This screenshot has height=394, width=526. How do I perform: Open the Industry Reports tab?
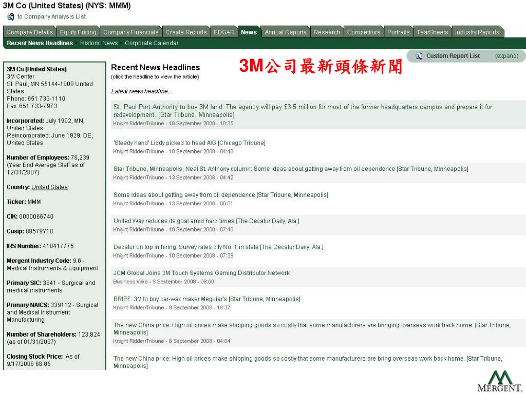point(477,32)
